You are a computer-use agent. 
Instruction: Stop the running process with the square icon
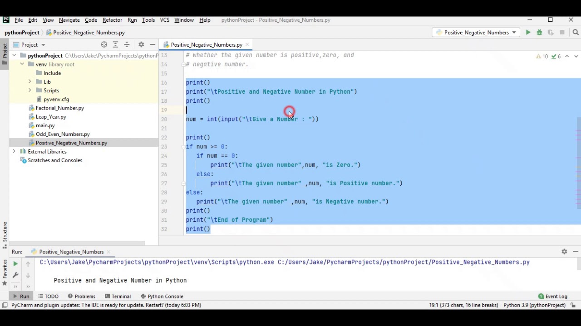562,33
